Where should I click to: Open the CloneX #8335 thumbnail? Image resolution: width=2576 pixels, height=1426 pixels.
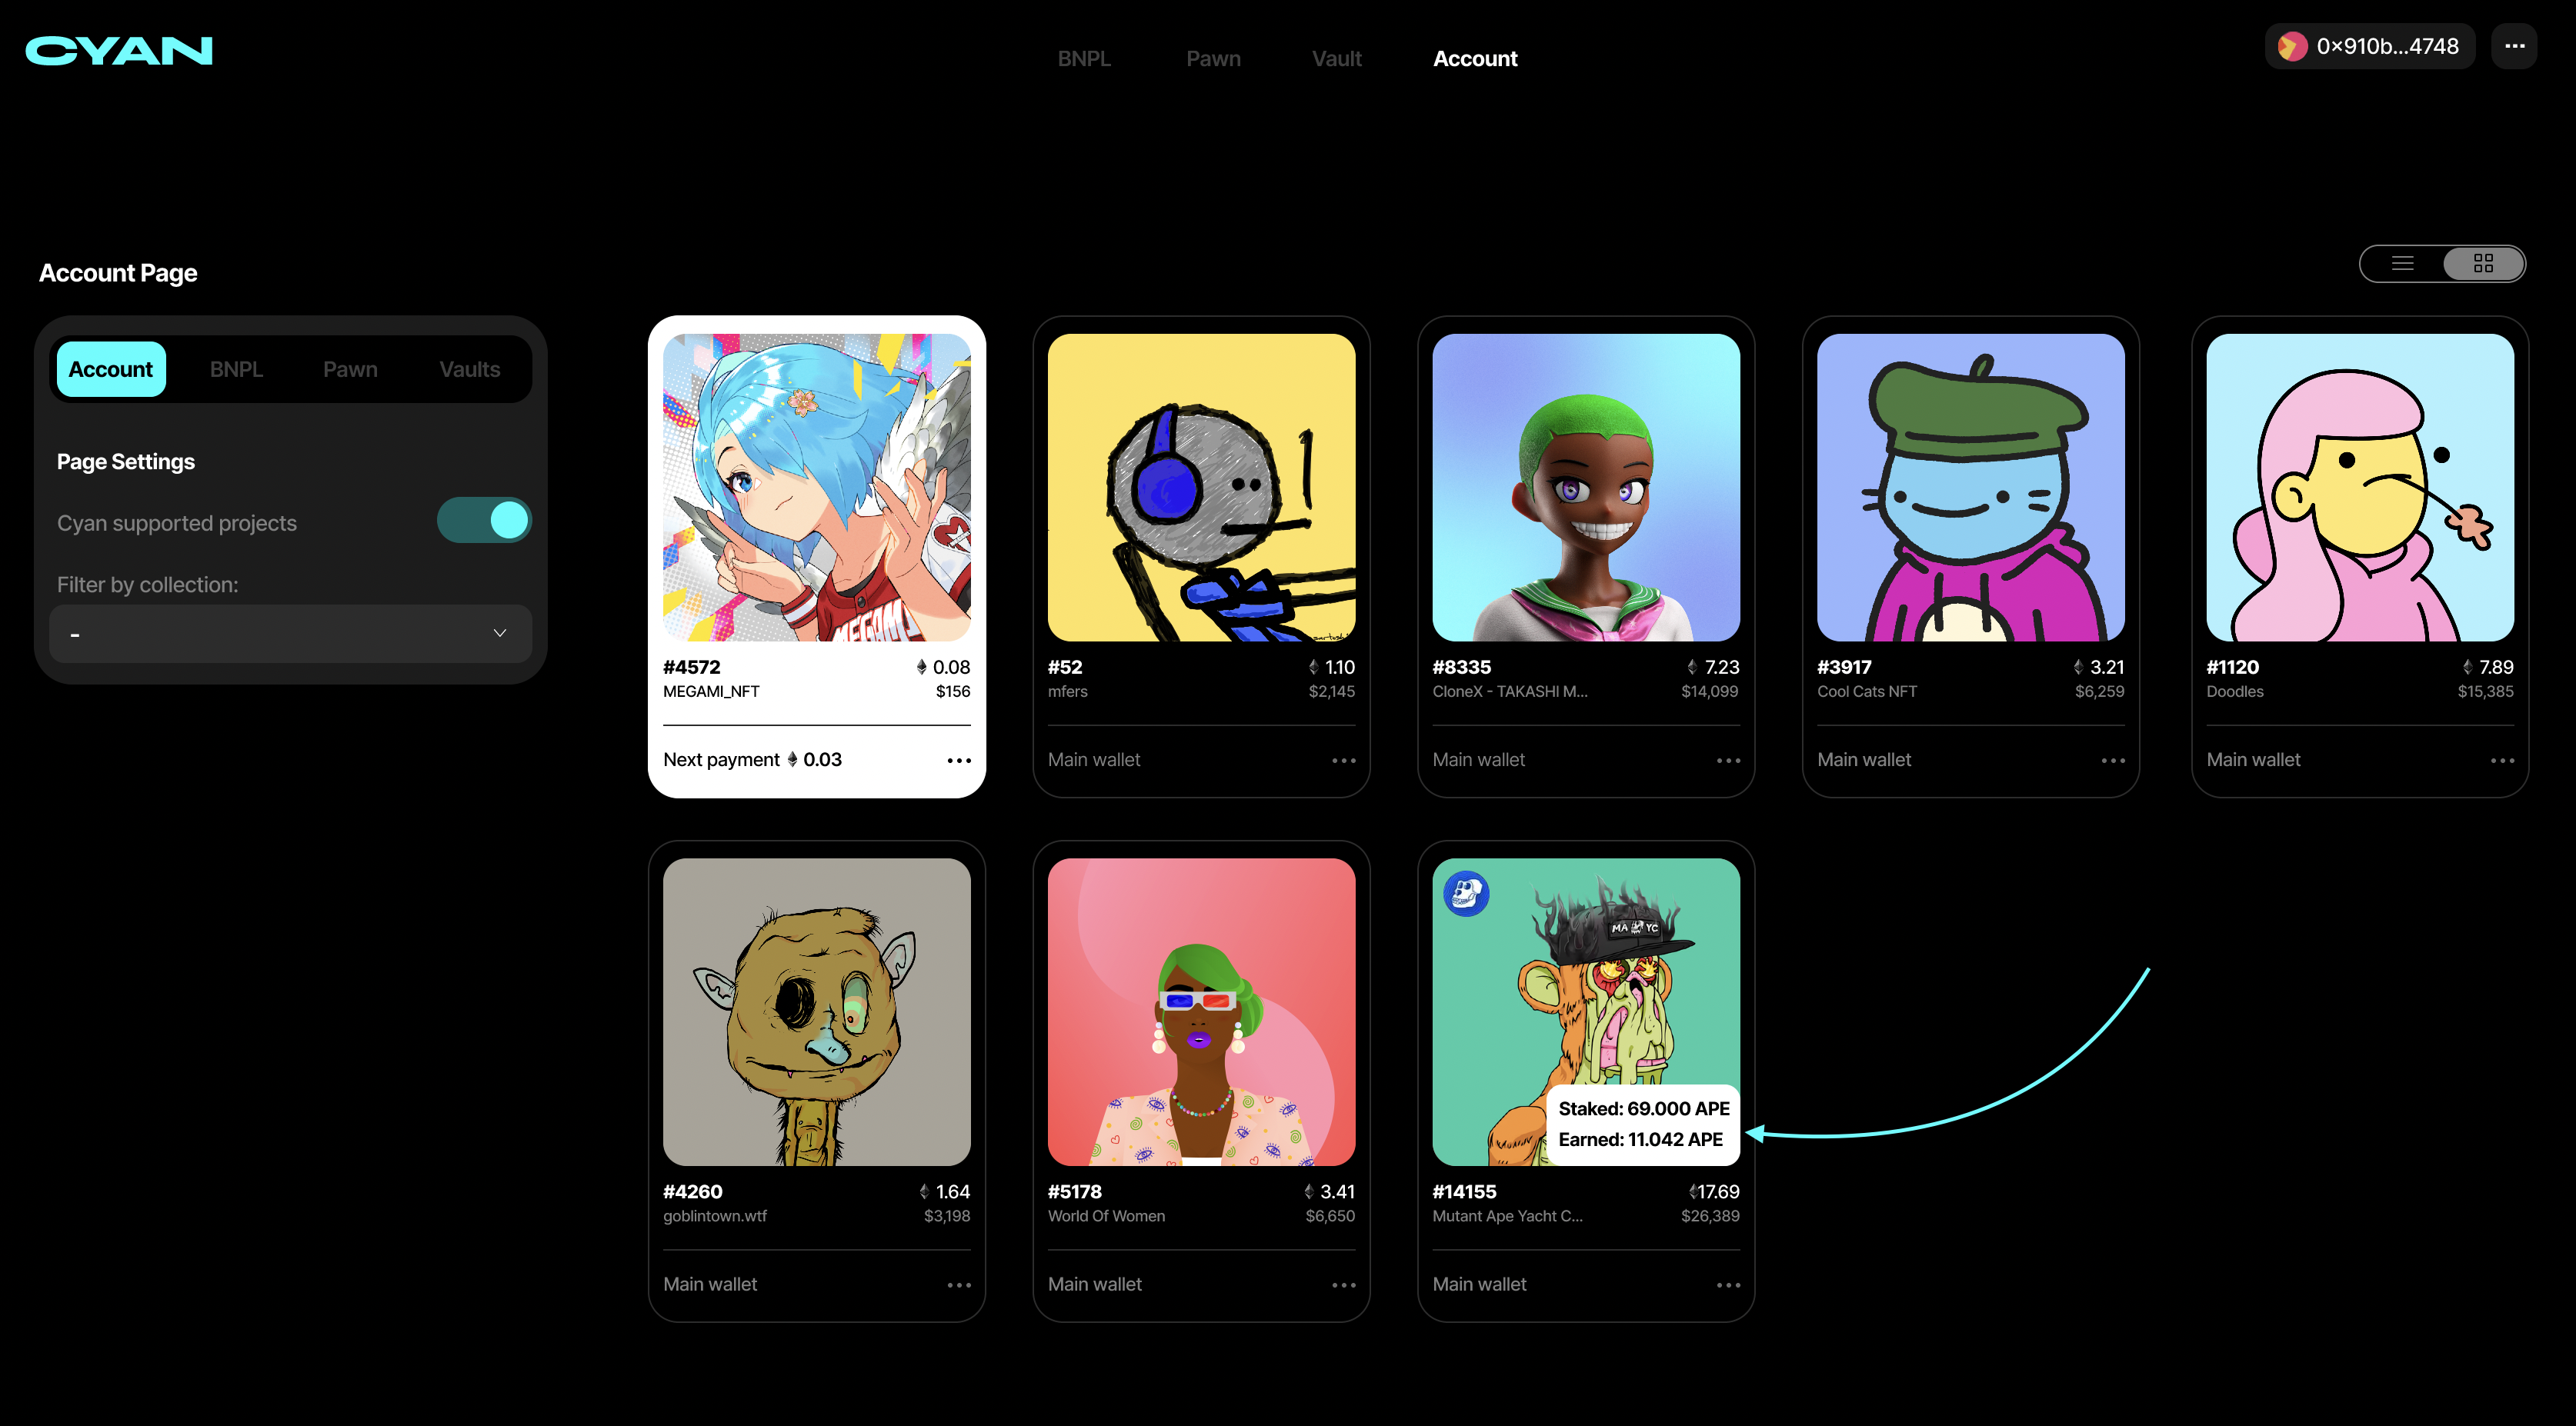[1585, 487]
